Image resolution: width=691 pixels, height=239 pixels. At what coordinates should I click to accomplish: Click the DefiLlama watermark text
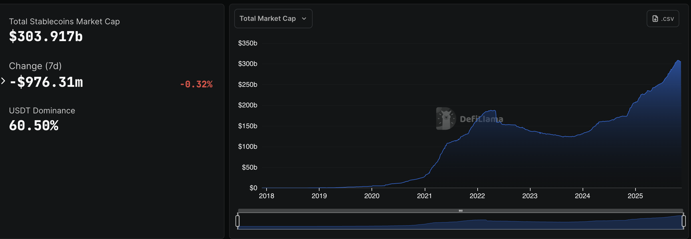click(481, 119)
